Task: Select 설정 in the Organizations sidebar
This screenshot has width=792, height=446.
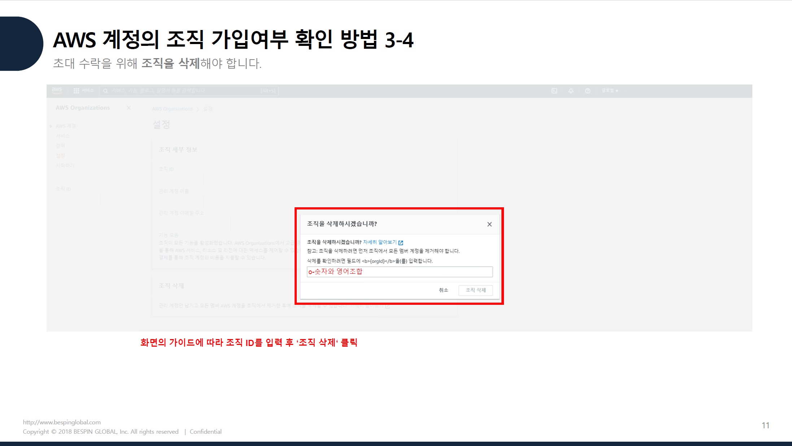Action: tap(60, 156)
